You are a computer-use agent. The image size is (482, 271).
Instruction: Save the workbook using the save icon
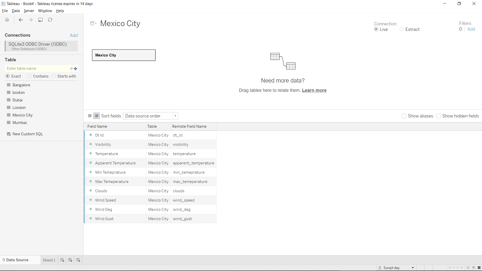(40, 20)
